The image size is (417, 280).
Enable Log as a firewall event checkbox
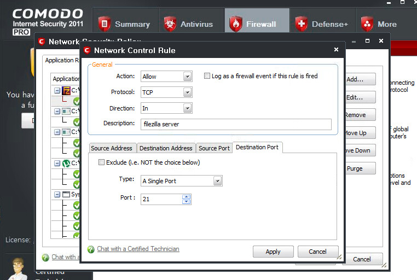[x=207, y=76]
